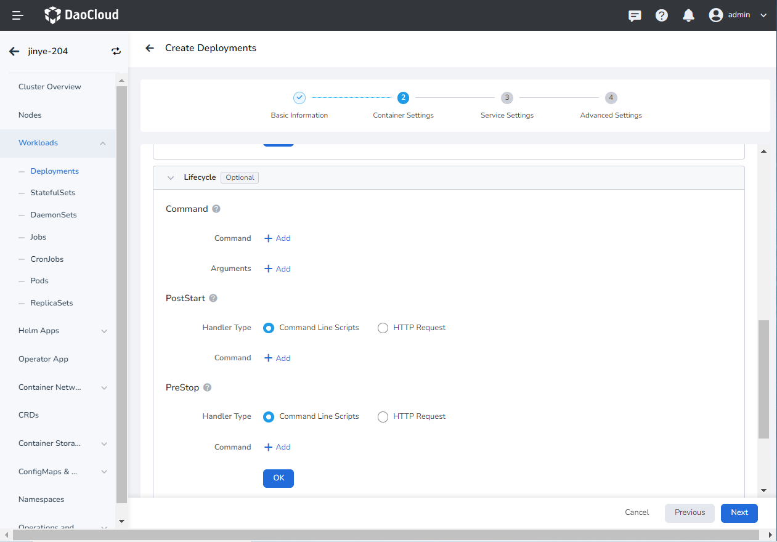Open the messages chat icon
The height and width of the screenshot is (542, 777).
[x=635, y=15]
